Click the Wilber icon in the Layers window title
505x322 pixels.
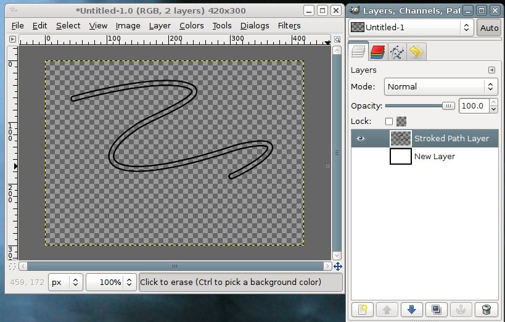[355, 10]
